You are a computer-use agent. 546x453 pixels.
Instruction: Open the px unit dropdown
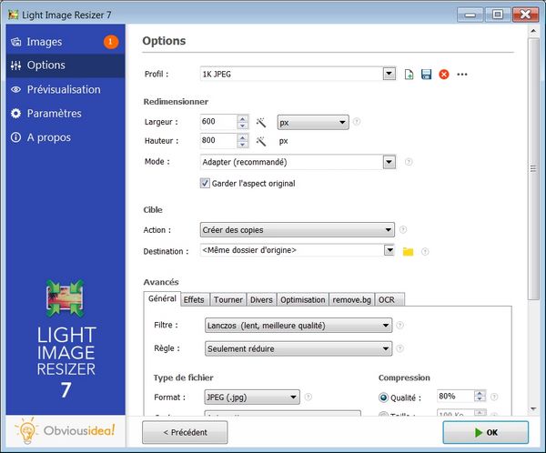313,122
